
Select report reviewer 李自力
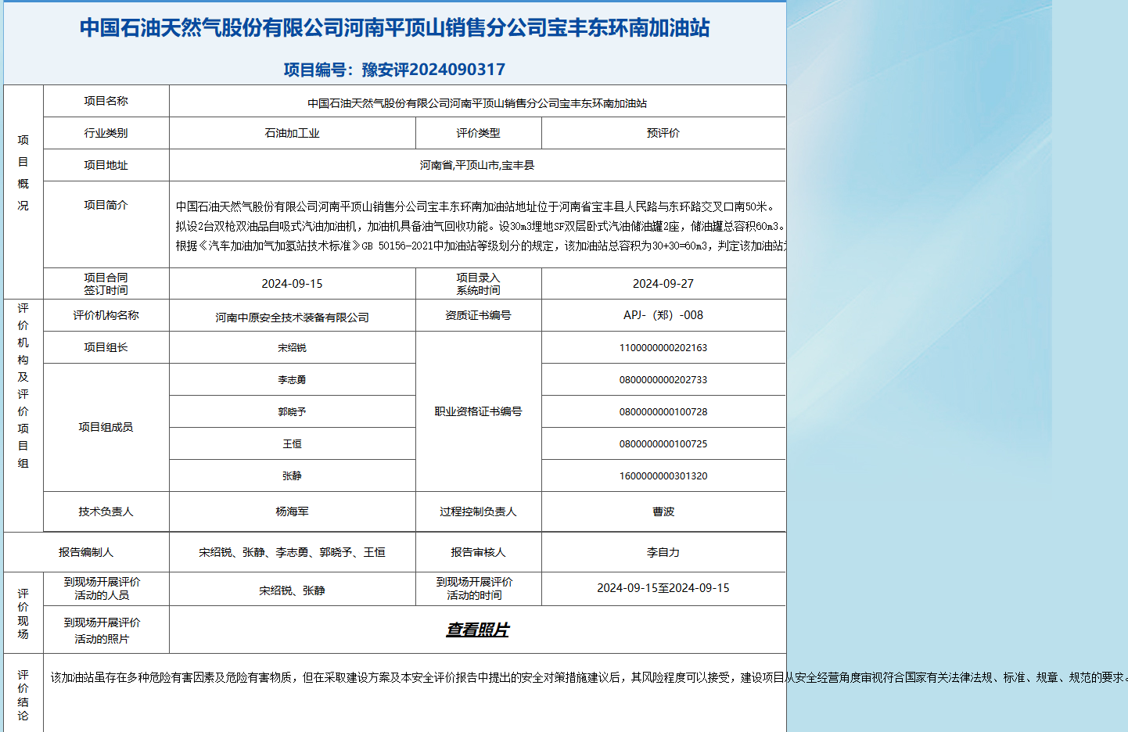coord(663,552)
